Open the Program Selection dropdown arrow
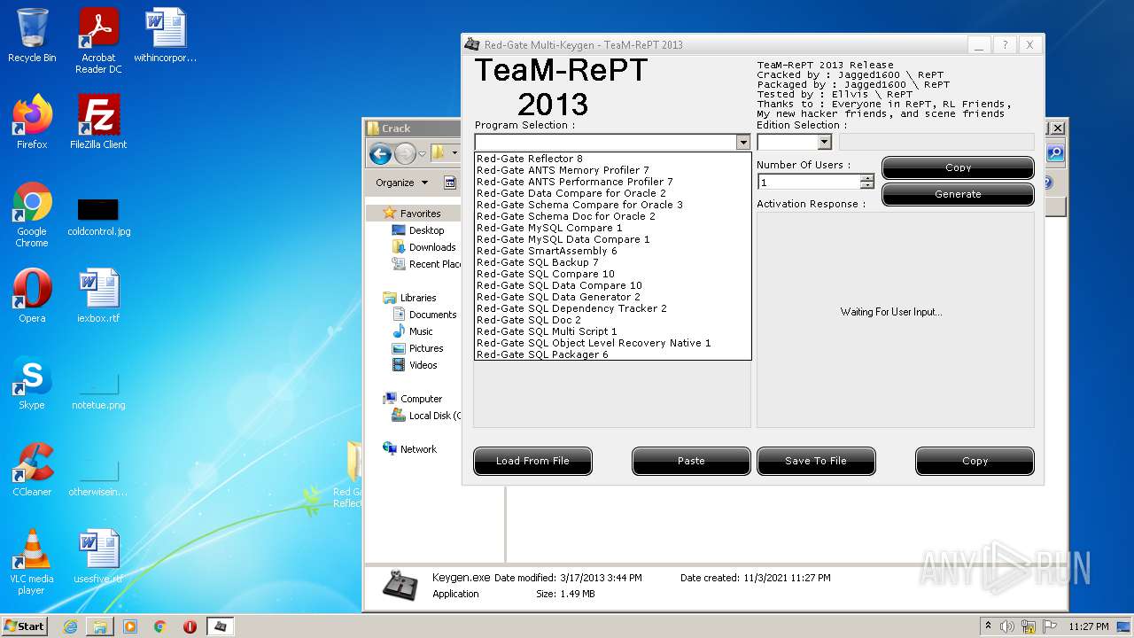The height and width of the screenshot is (638, 1134). click(742, 142)
